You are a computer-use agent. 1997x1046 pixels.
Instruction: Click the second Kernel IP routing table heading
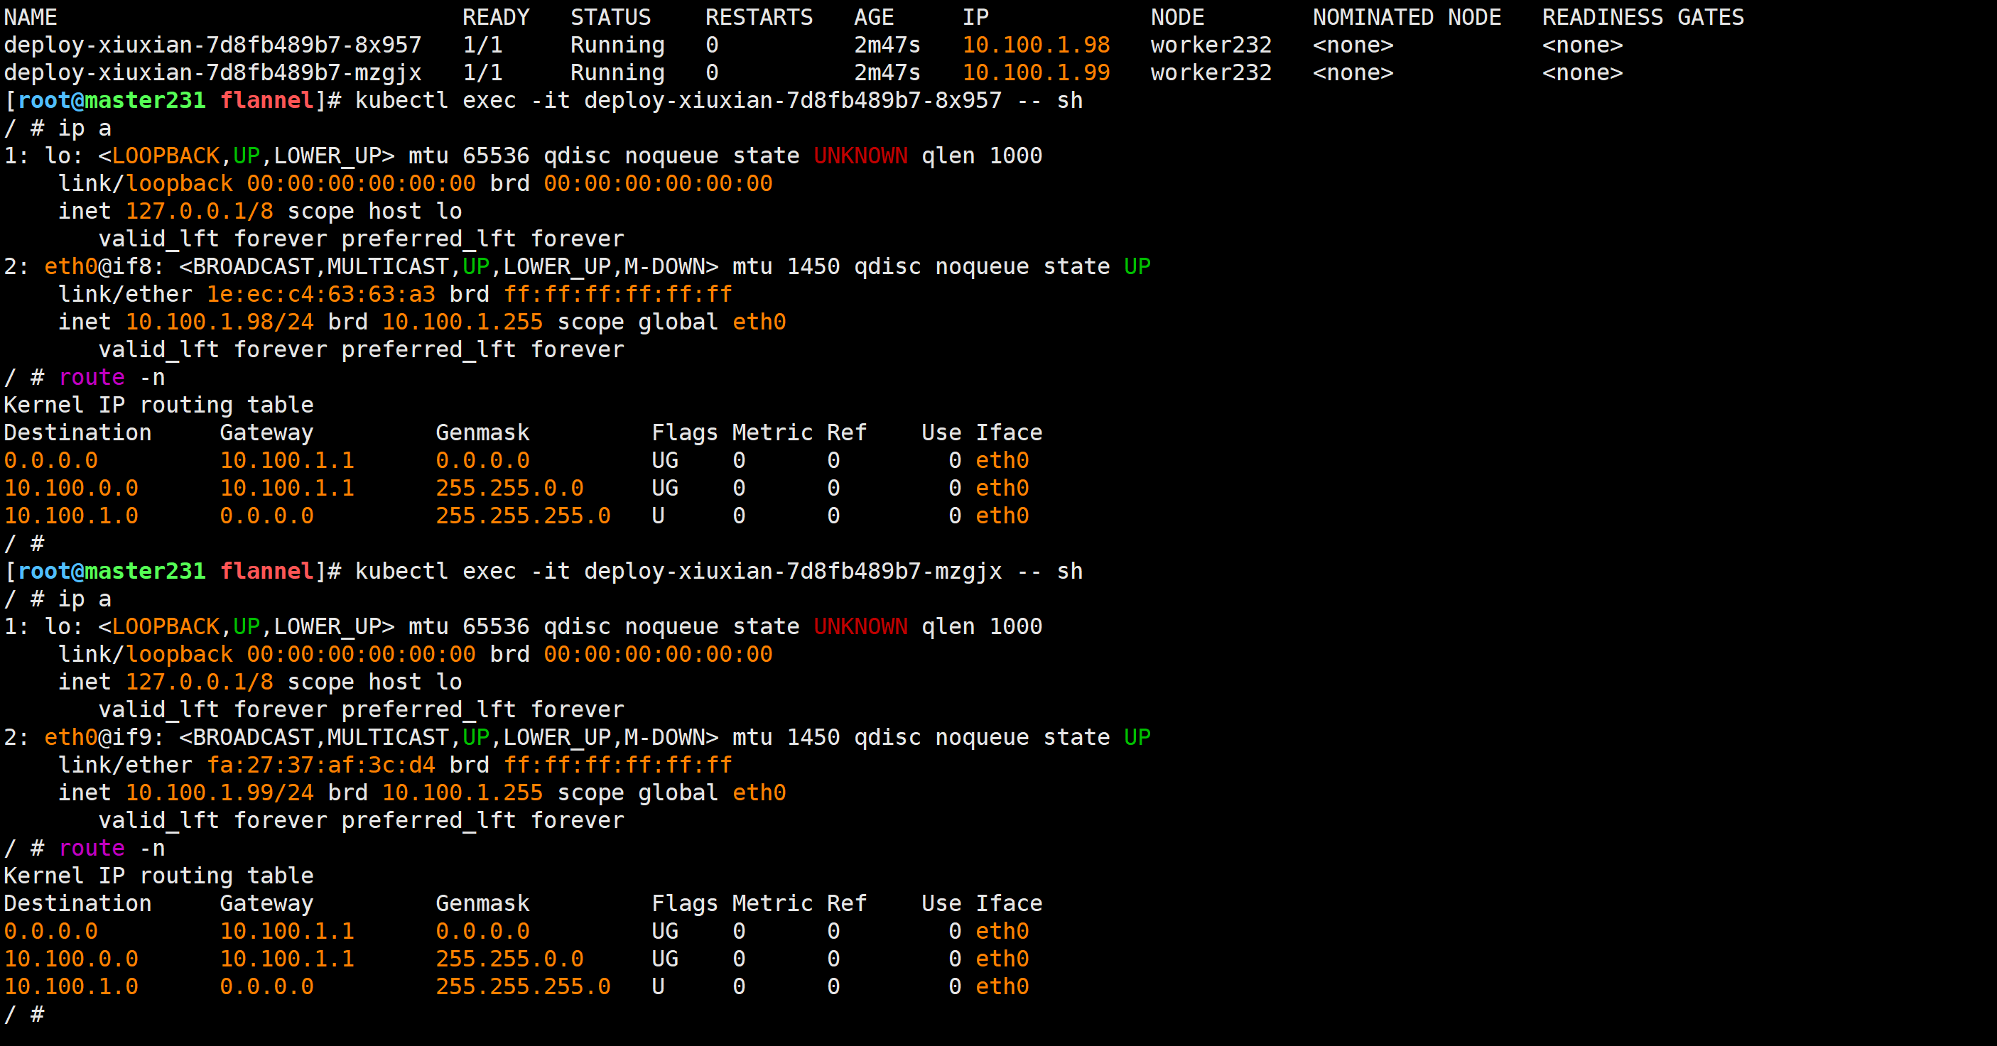pos(159,876)
